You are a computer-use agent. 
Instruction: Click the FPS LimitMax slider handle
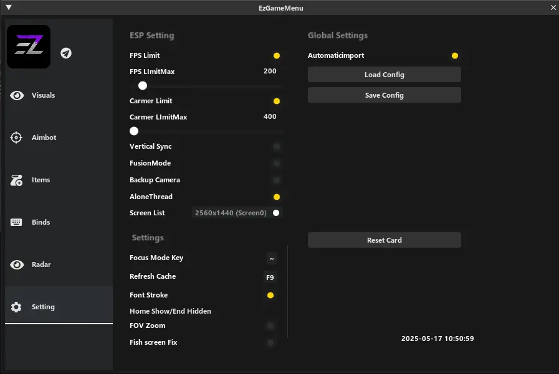click(143, 86)
